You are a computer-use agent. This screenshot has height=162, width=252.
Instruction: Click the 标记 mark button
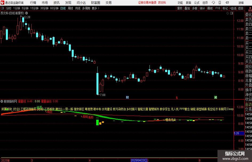[x=225, y=8]
